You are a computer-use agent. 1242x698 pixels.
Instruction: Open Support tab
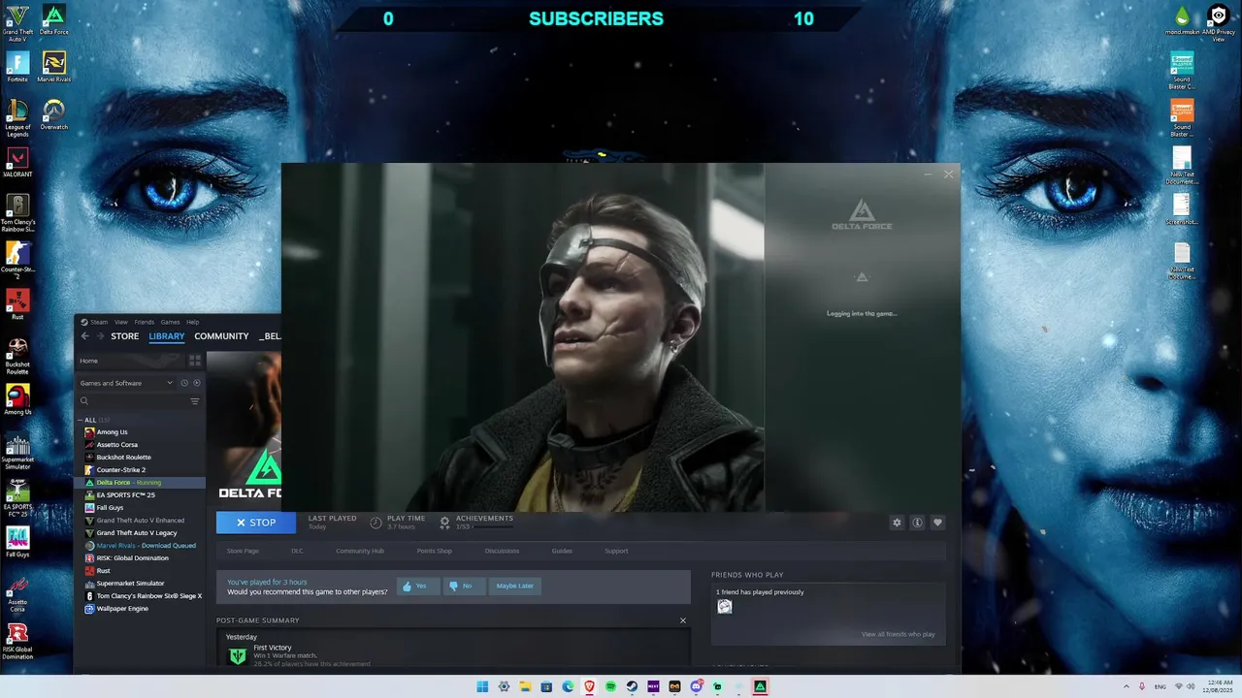click(x=616, y=551)
